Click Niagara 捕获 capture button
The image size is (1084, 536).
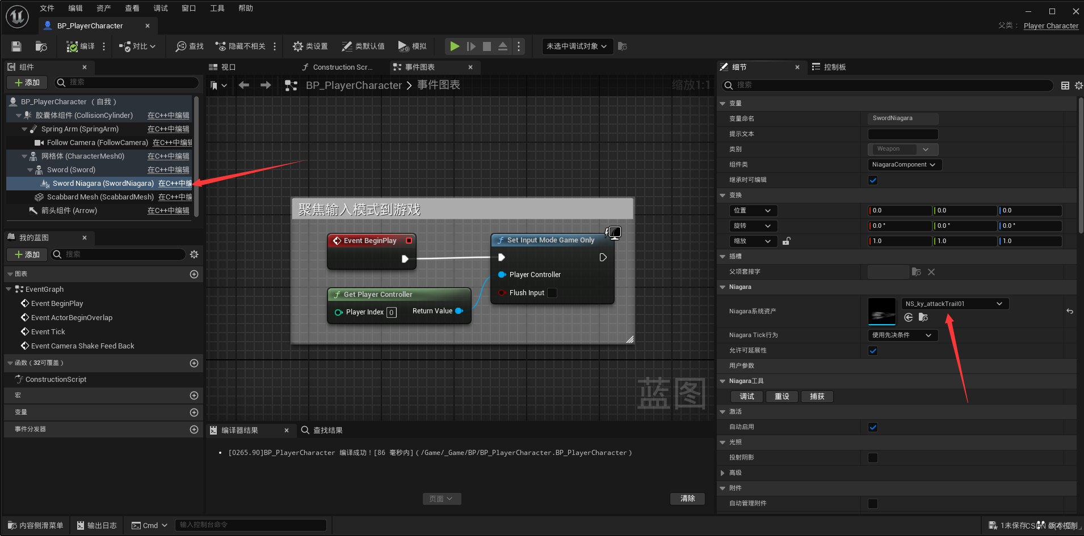817,397
